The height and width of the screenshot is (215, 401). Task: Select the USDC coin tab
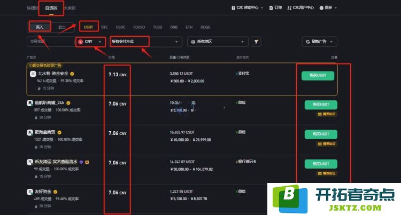coord(120,27)
